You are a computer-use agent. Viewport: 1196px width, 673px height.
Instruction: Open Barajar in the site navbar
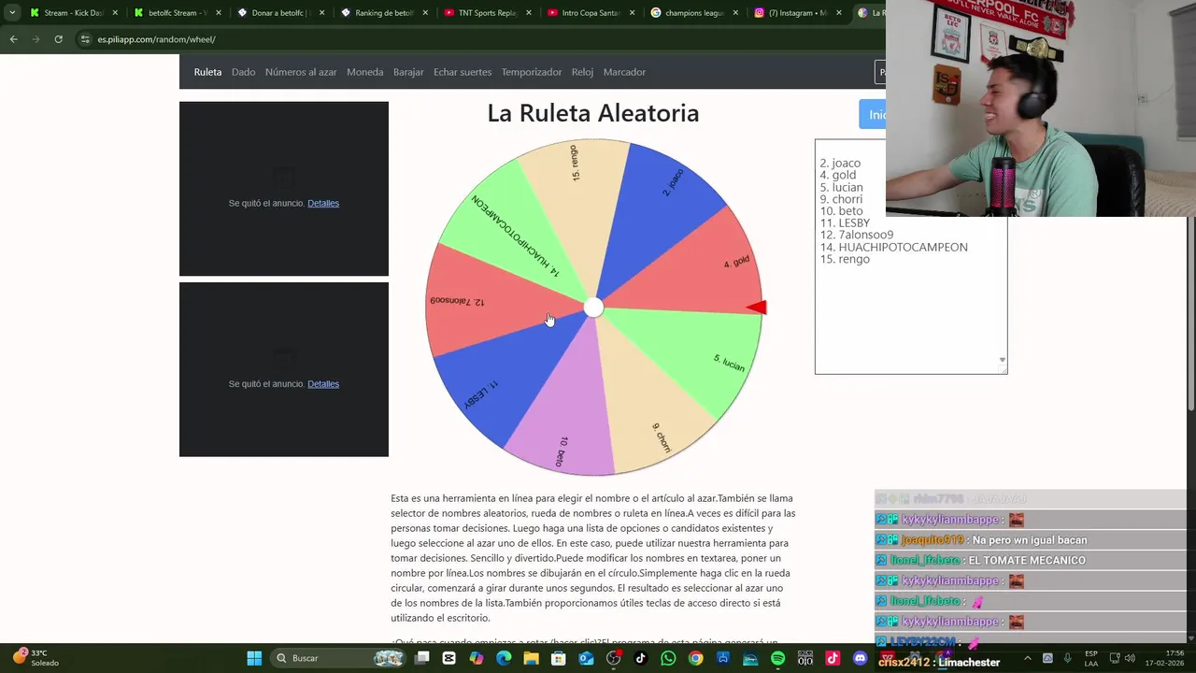[x=408, y=72]
